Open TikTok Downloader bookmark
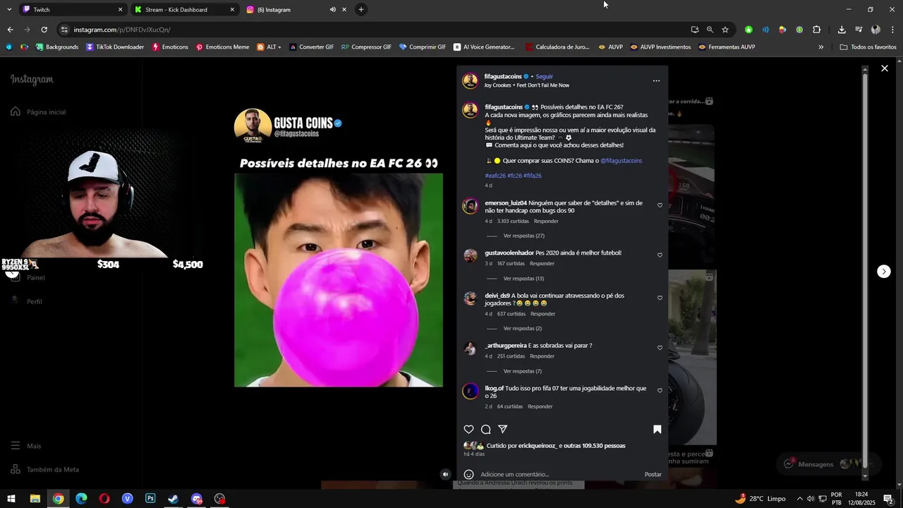The width and height of the screenshot is (903, 508). [115, 47]
